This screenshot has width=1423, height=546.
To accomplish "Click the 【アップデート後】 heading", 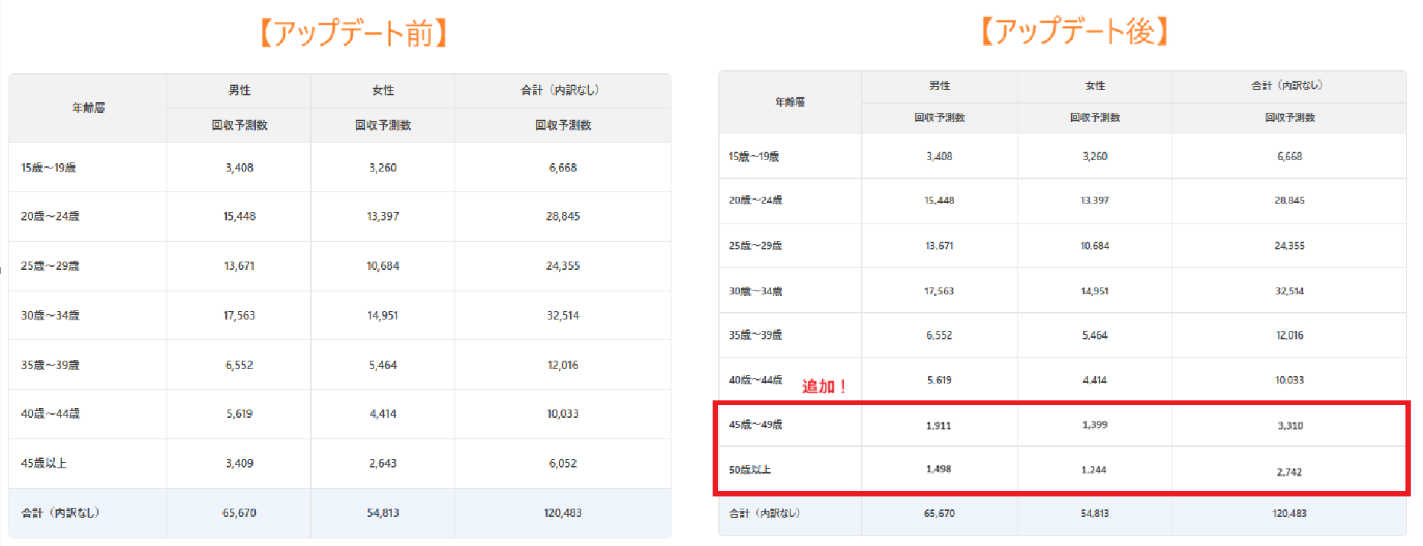I will 1074,31.
